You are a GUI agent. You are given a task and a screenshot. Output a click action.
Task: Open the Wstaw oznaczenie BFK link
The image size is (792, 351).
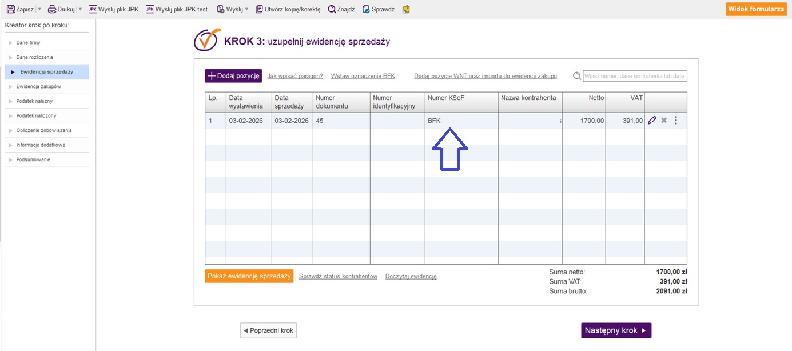coord(363,76)
